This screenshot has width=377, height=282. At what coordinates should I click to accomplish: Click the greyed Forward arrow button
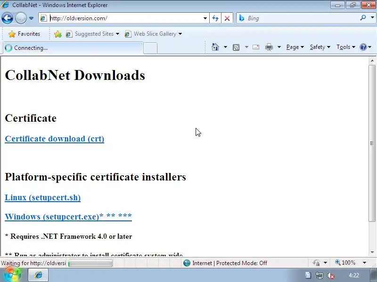21,18
